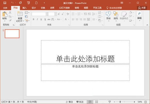
Task: Decrease the font size
Action: [x=63, y=14]
